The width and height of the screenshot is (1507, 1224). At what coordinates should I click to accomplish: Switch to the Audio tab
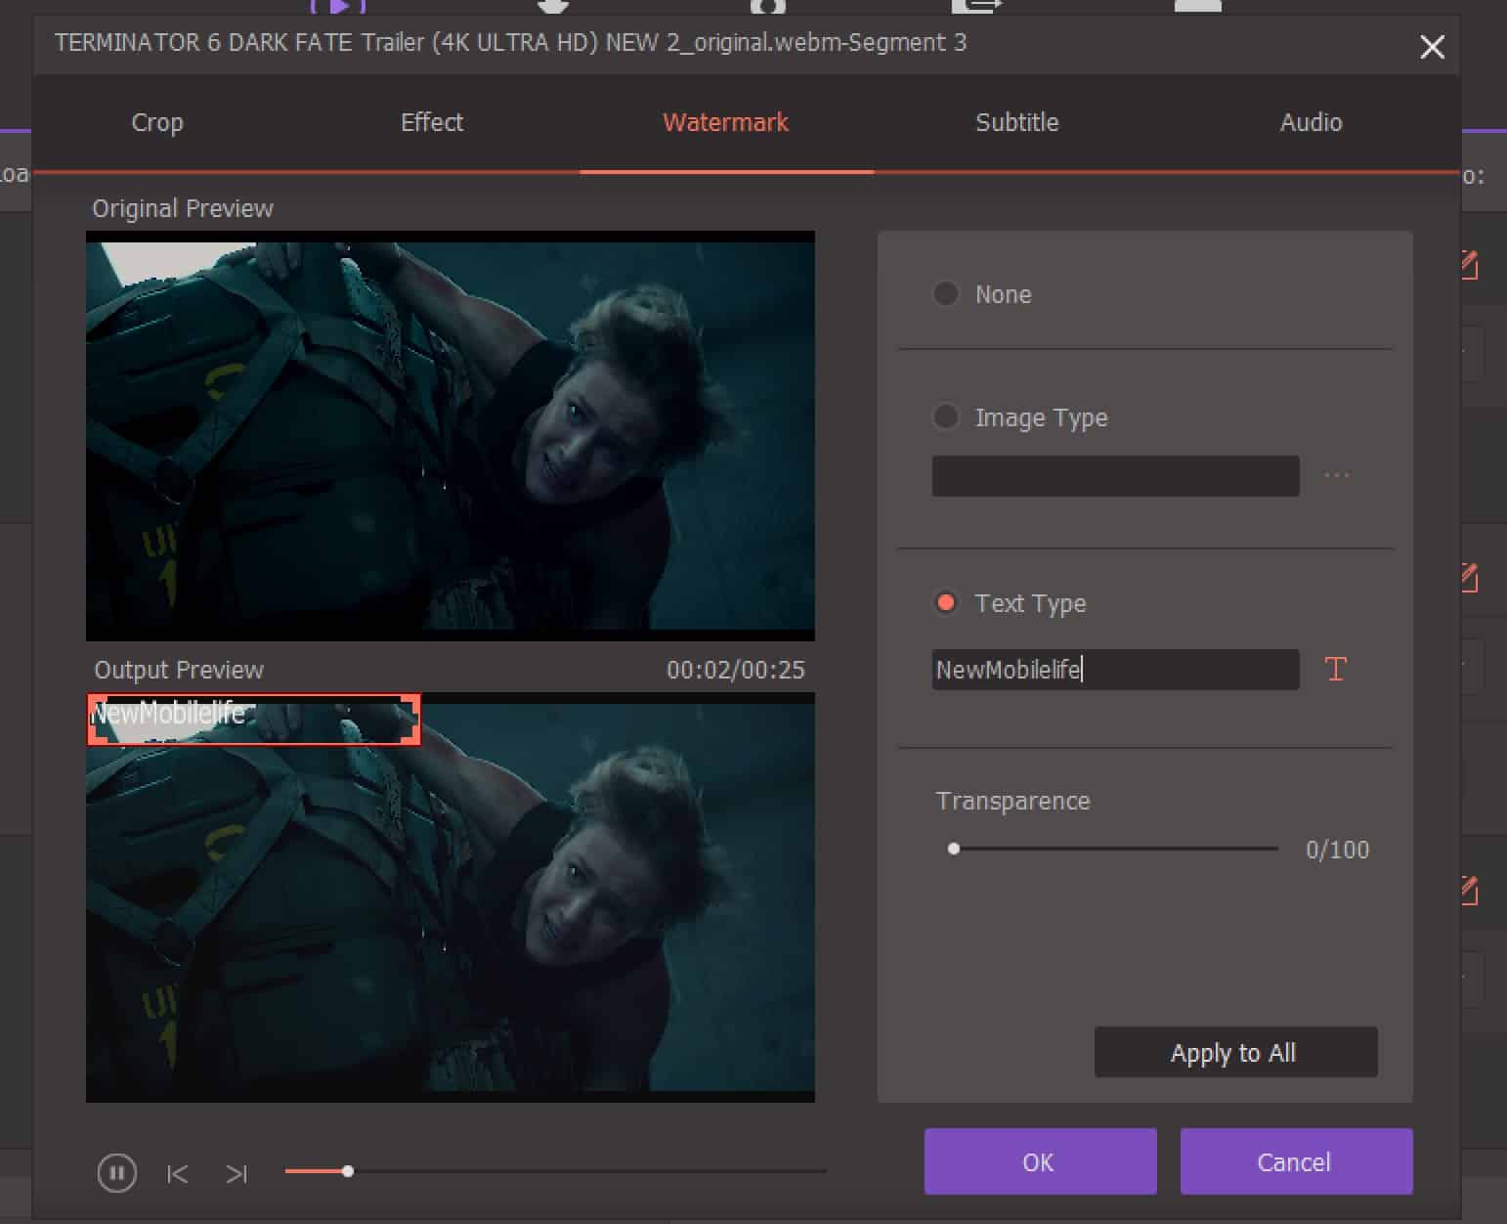pyautogui.click(x=1312, y=122)
